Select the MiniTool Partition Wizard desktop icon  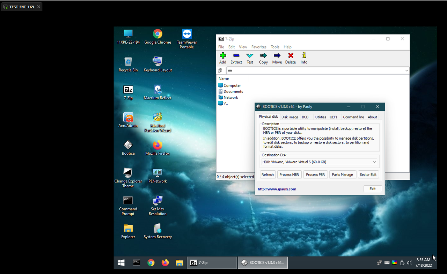[x=157, y=122]
